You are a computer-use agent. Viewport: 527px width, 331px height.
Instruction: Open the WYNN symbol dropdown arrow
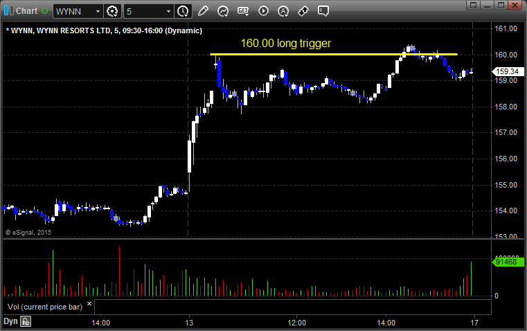pyautogui.click(x=98, y=11)
